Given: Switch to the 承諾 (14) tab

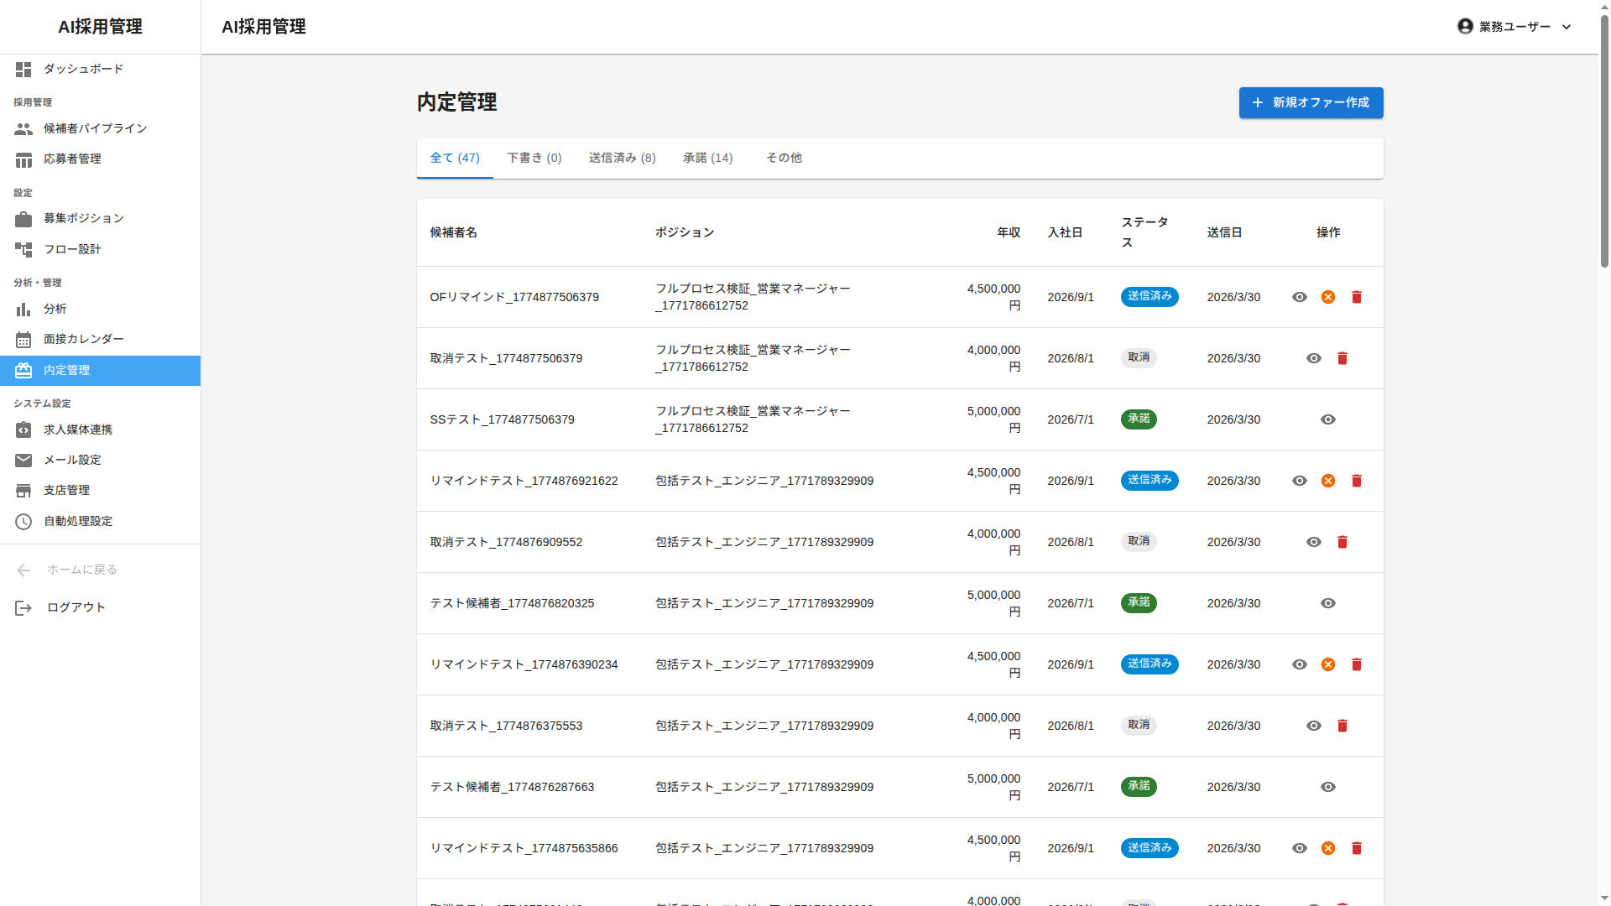Looking at the screenshot, I should tap(706, 158).
